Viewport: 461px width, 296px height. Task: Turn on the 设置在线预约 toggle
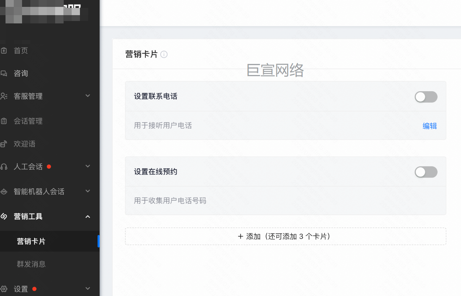click(x=426, y=172)
